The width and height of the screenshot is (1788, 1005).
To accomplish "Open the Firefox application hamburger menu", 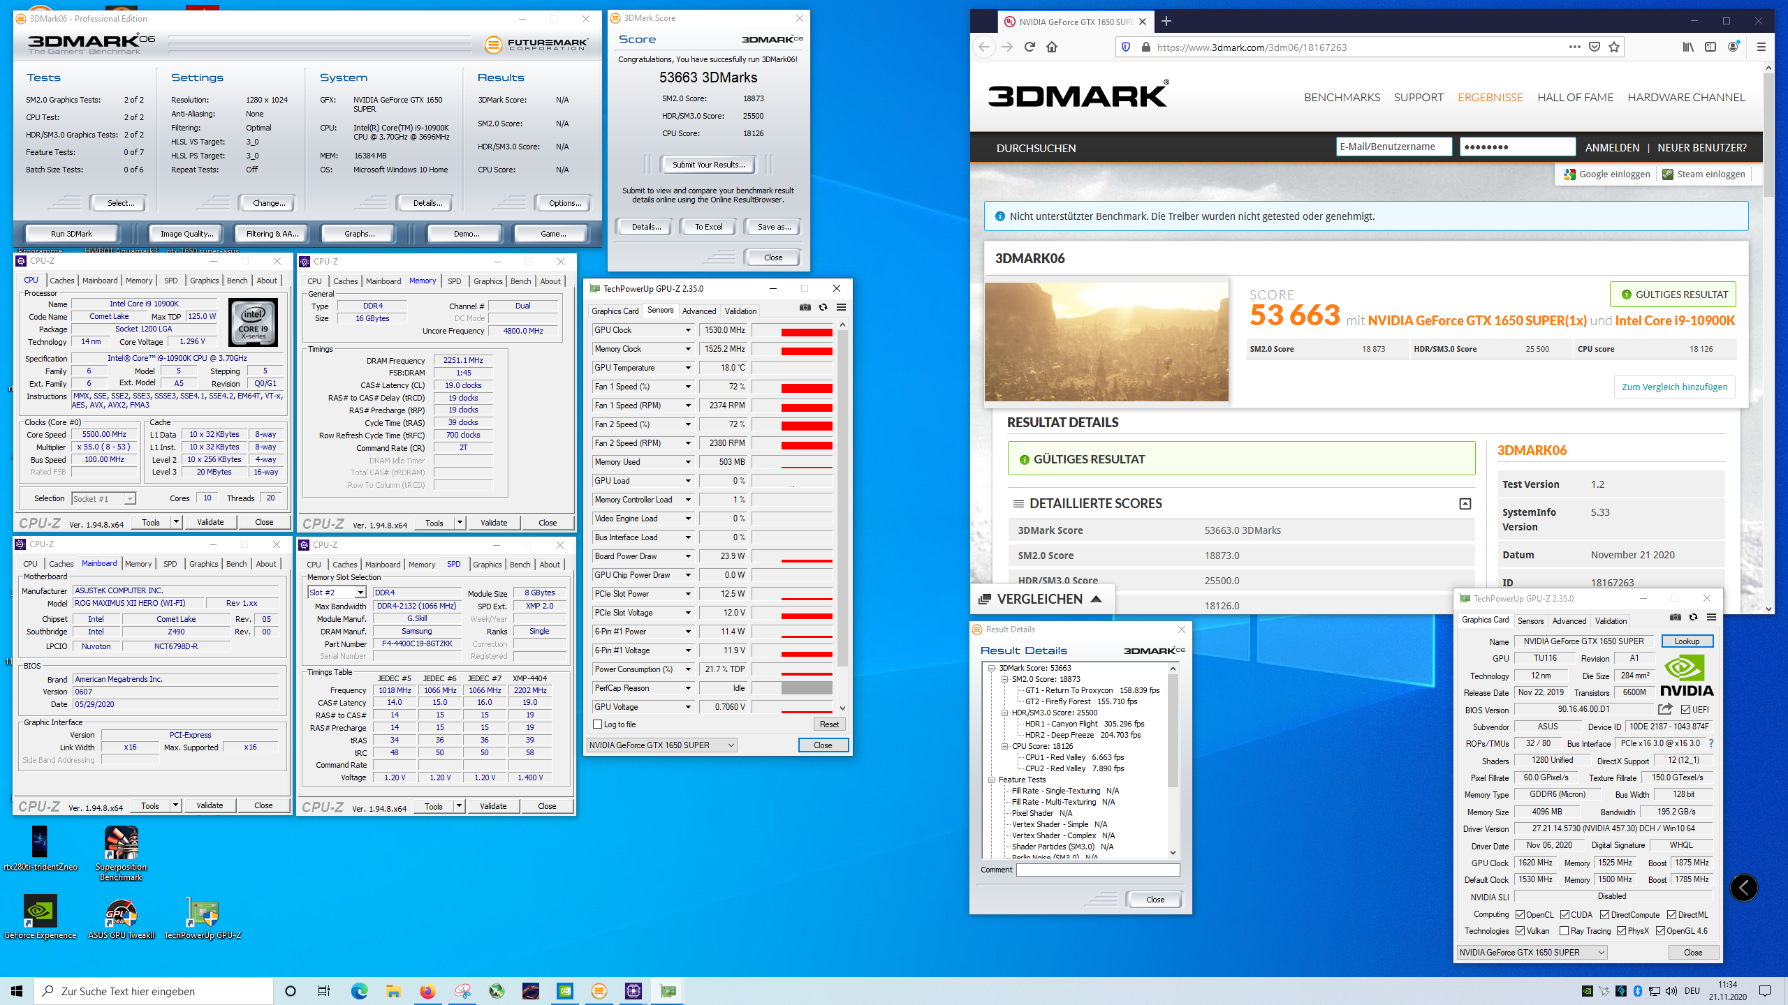I will pyautogui.click(x=1761, y=47).
